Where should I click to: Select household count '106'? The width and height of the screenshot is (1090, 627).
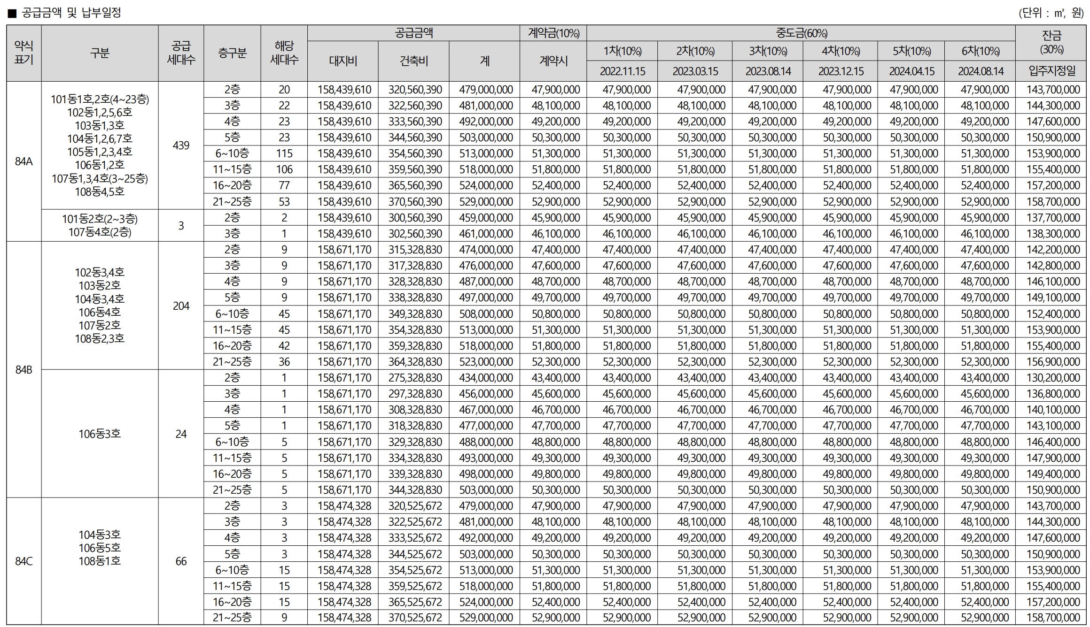click(284, 170)
